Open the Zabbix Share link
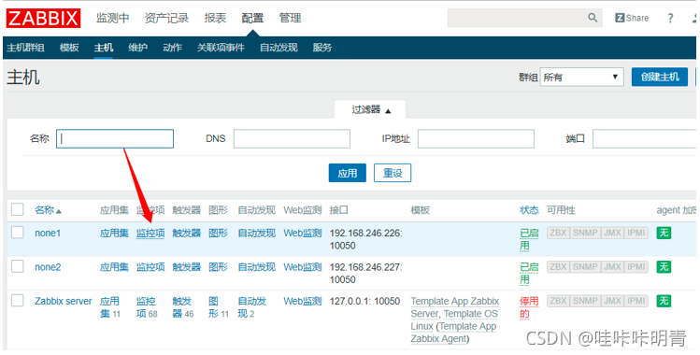Screen dimensions: 700x355 (632, 18)
